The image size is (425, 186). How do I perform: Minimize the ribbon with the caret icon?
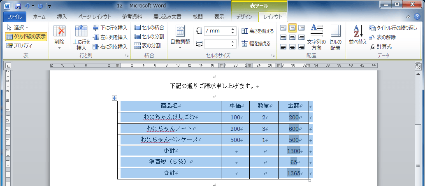click(x=408, y=17)
